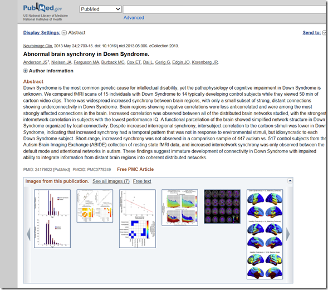Expand the Display Settings dropdown arrow icon
328x290 pixels.
(64, 33)
